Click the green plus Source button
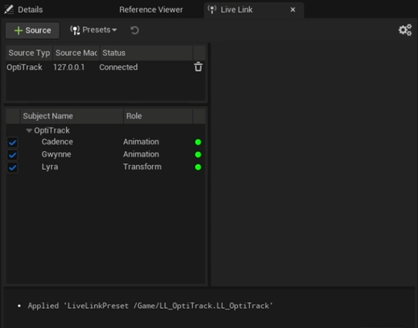This screenshot has width=418, height=328. (x=32, y=30)
